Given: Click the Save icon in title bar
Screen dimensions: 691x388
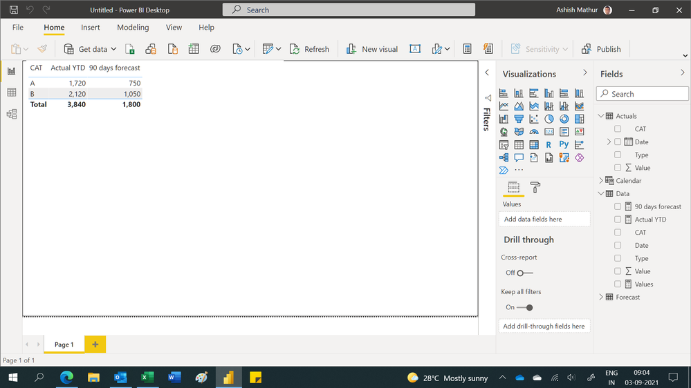Looking at the screenshot, I should coord(14,10).
